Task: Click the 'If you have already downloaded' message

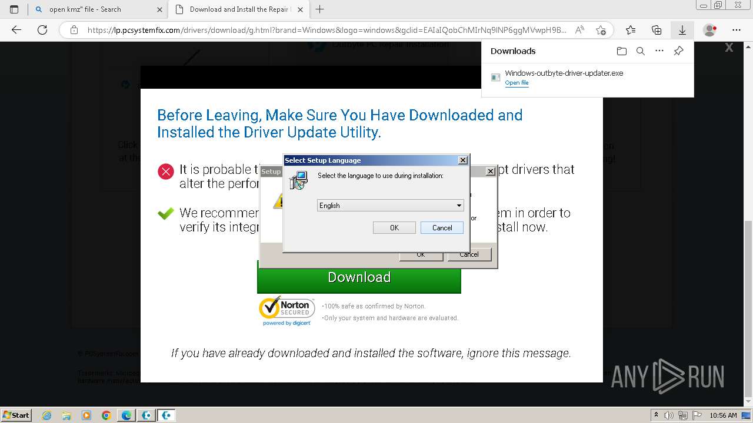Action: pos(371,353)
